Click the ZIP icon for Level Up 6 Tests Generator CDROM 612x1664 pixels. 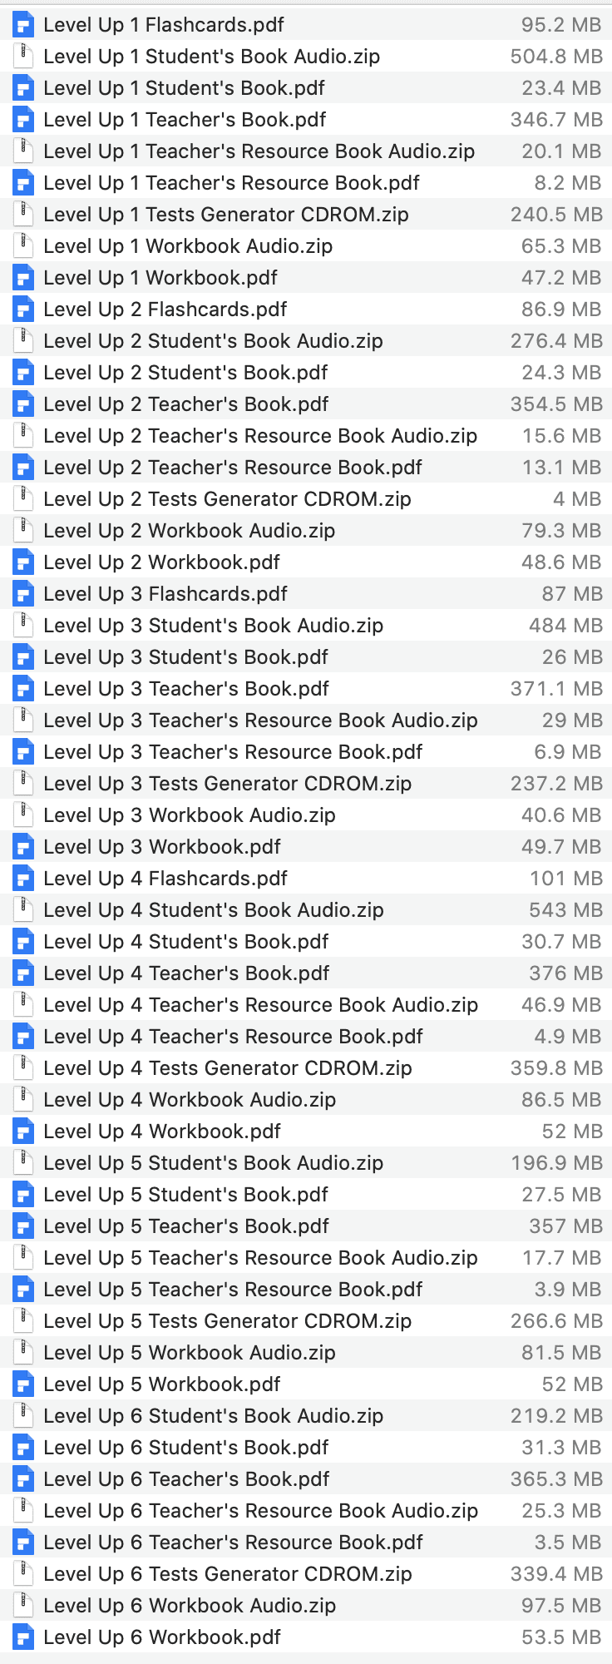coord(22,1573)
